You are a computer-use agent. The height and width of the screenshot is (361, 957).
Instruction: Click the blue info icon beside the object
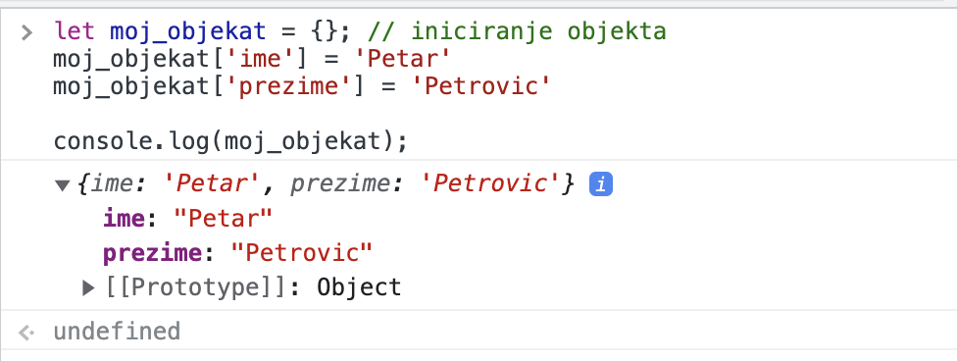pyautogui.click(x=600, y=184)
